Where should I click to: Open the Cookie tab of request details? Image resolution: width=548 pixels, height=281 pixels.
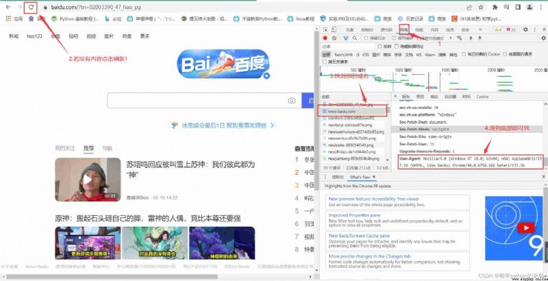(x=483, y=97)
